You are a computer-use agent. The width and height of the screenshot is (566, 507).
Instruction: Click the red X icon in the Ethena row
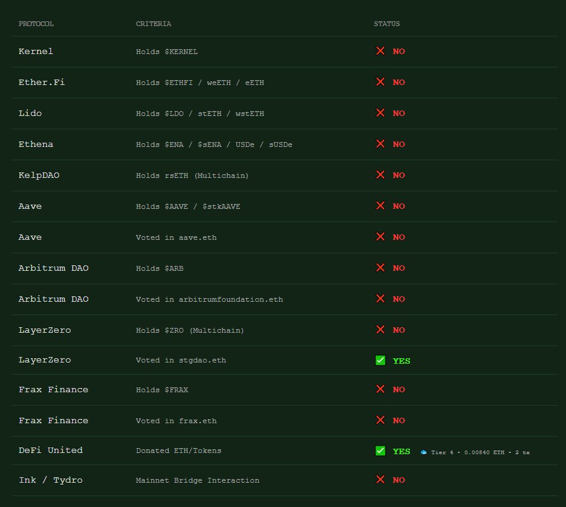point(380,144)
